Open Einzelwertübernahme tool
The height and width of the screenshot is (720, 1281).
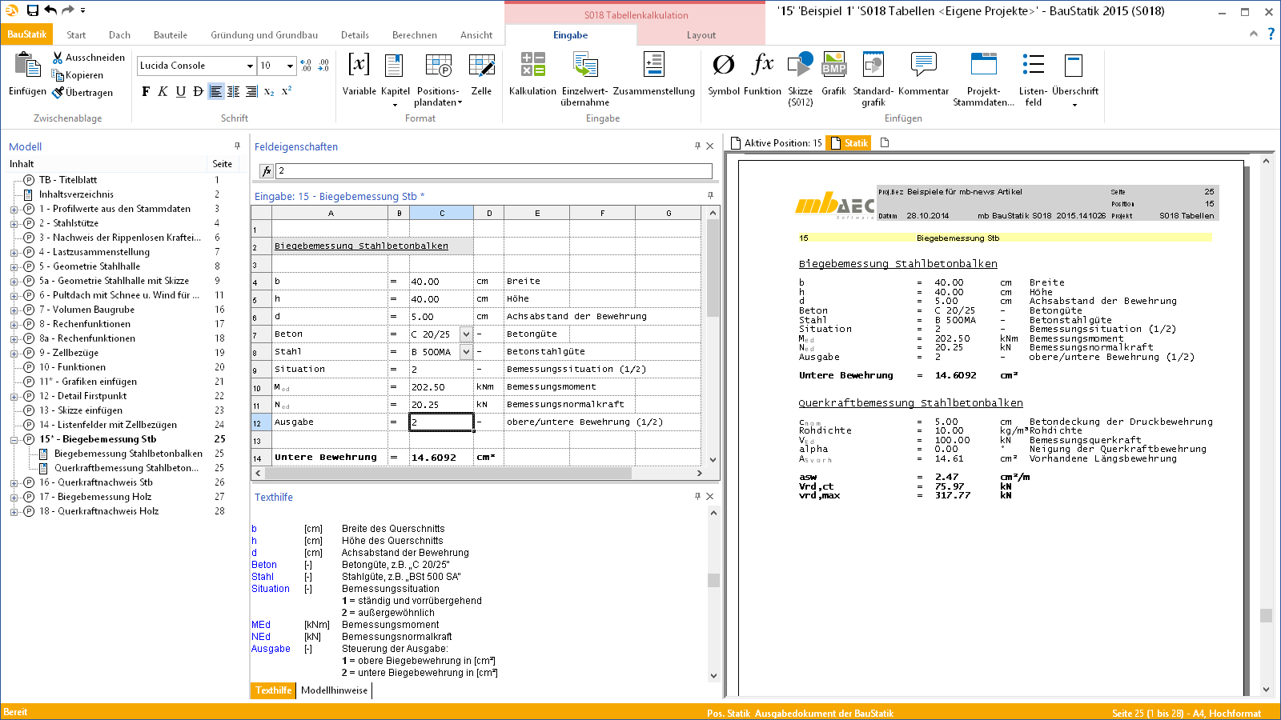(584, 78)
